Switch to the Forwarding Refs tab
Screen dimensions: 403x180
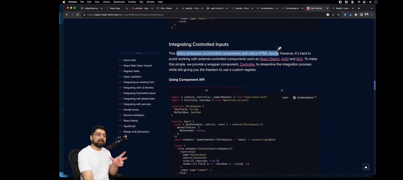[293, 8]
